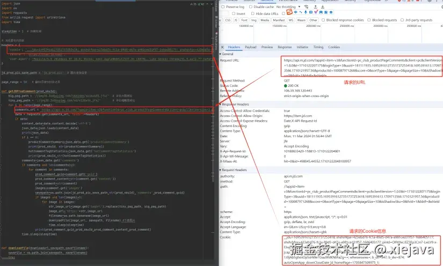Click the remote address 106.39.169.120:443
Screen dimensions: 443x266
point(298,91)
